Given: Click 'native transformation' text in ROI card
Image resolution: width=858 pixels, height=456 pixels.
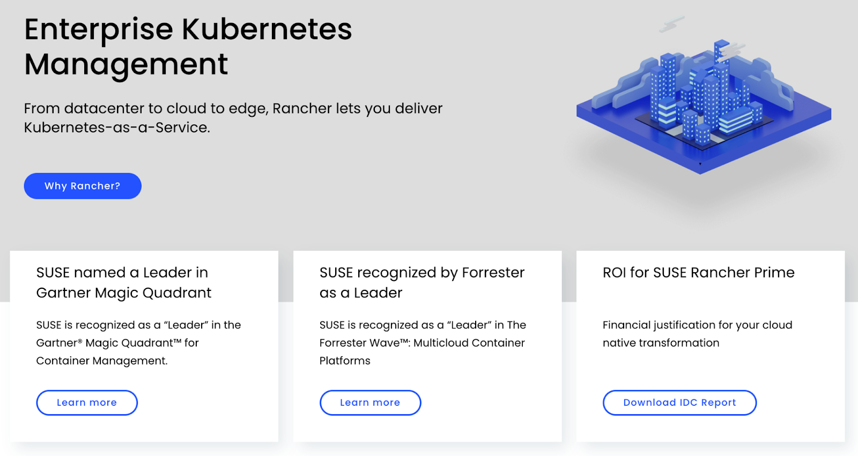Looking at the screenshot, I should (x=661, y=343).
